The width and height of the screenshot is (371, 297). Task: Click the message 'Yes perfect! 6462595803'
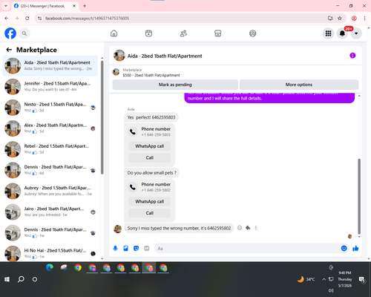pyautogui.click(x=151, y=117)
